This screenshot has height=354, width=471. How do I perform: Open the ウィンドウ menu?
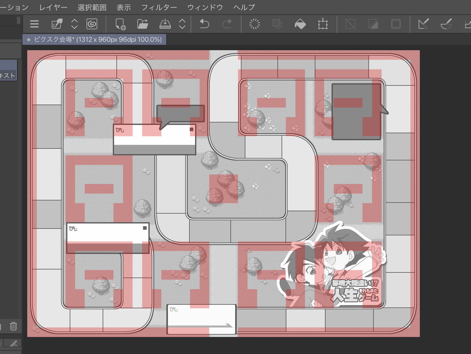pos(205,7)
